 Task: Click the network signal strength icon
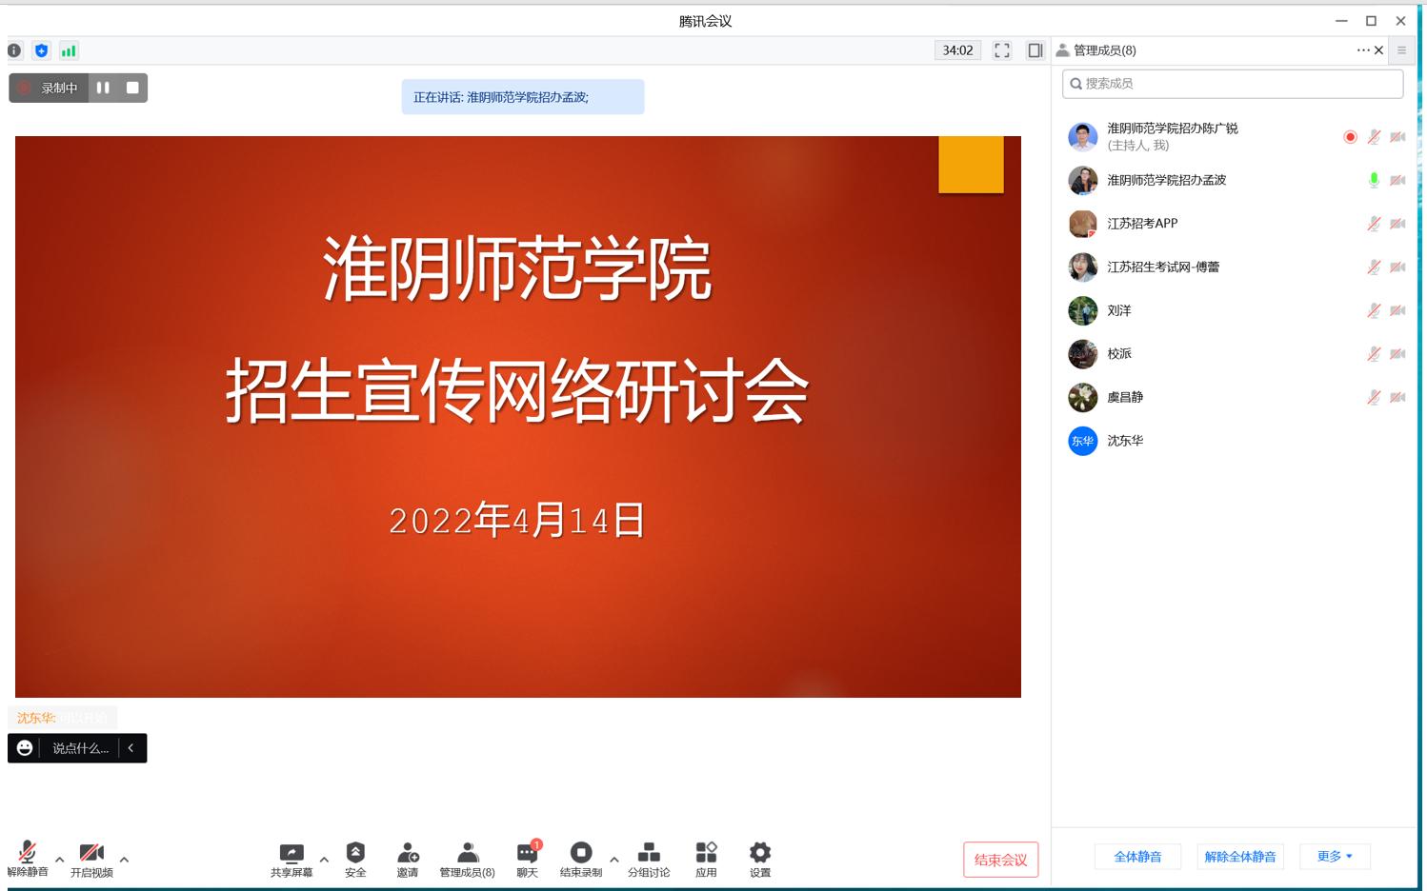pyautogui.click(x=69, y=50)
